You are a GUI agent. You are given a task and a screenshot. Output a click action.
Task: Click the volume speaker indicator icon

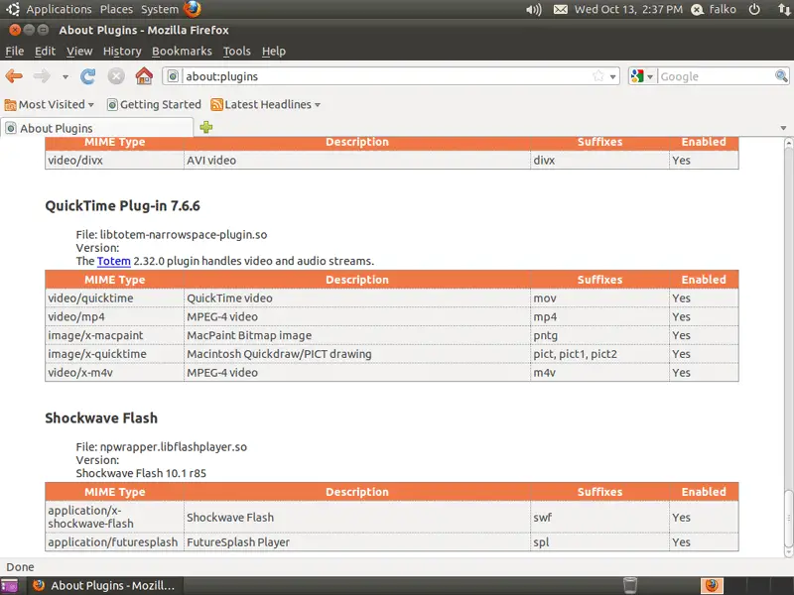[534, 9]
